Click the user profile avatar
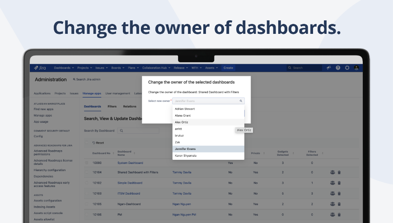393x223 pixels. (356, 68)
